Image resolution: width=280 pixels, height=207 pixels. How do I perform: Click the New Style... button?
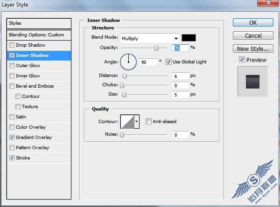point(253,48)
